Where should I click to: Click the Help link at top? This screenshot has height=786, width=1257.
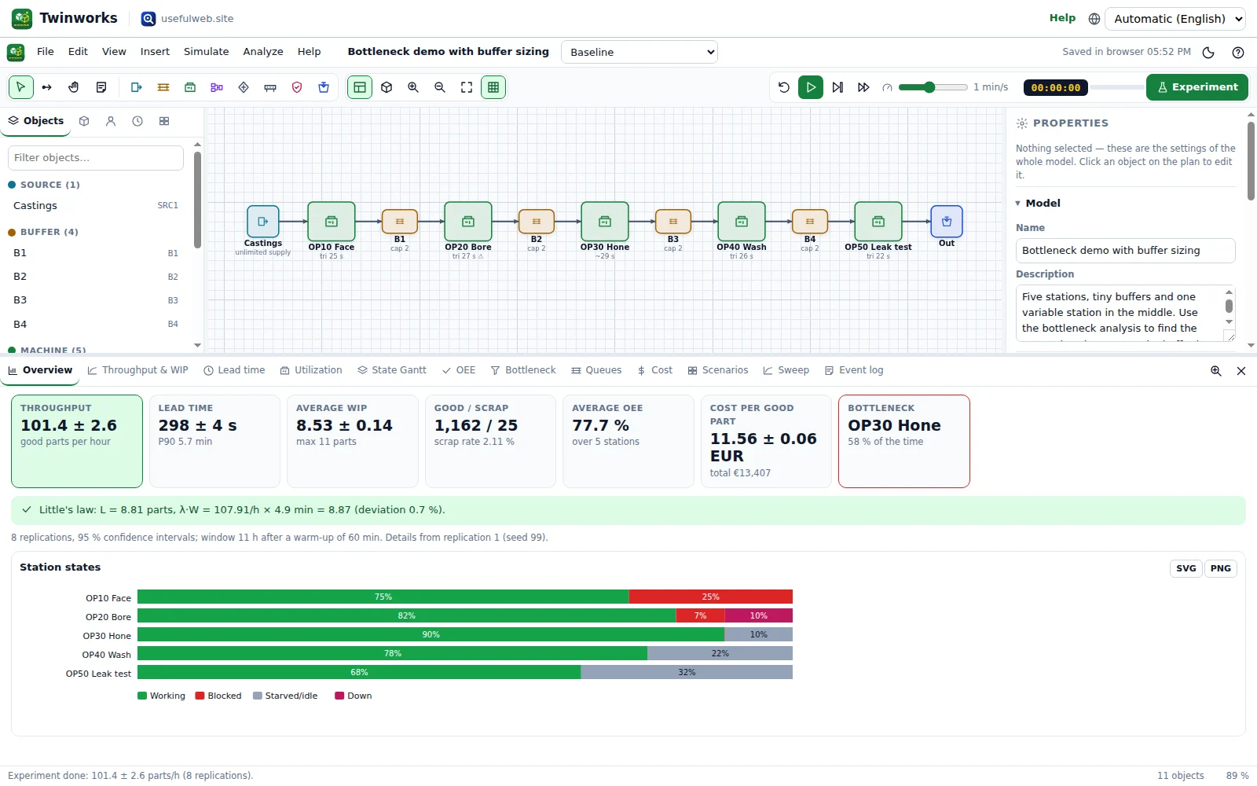tap(1062, 18)
